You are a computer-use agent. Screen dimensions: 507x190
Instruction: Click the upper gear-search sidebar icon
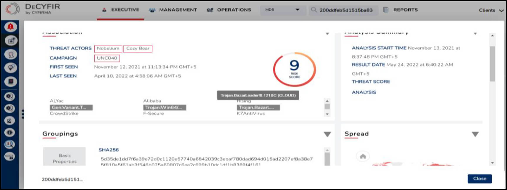pos(10,96)
